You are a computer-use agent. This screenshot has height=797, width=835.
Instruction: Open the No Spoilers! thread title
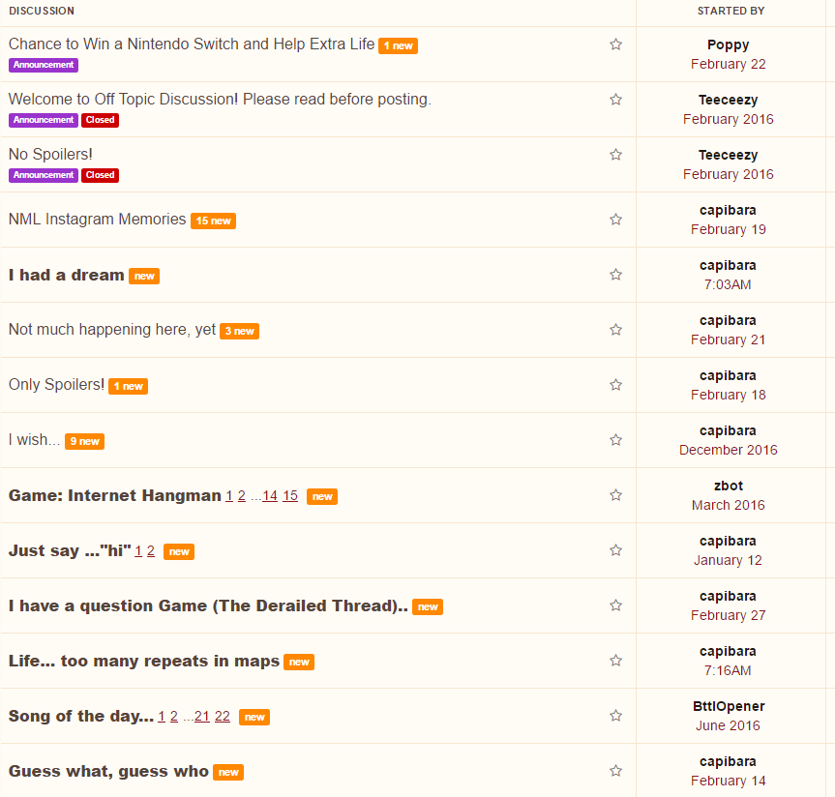[x=50, y=154]
